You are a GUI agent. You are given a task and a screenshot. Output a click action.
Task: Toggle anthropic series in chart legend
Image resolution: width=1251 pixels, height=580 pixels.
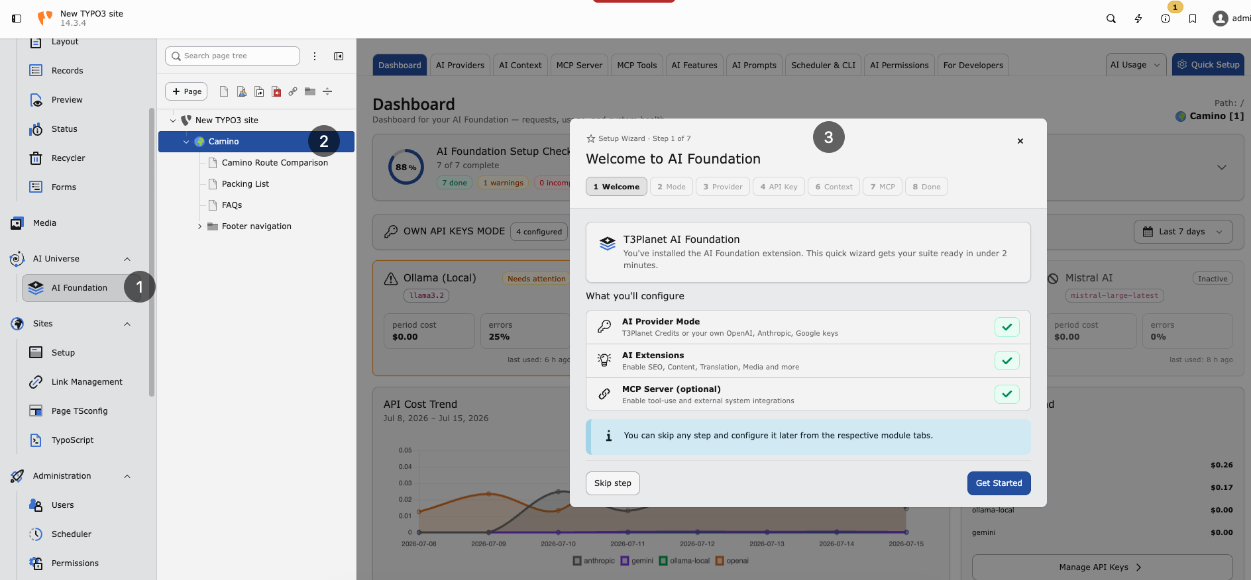coord(594,561)
